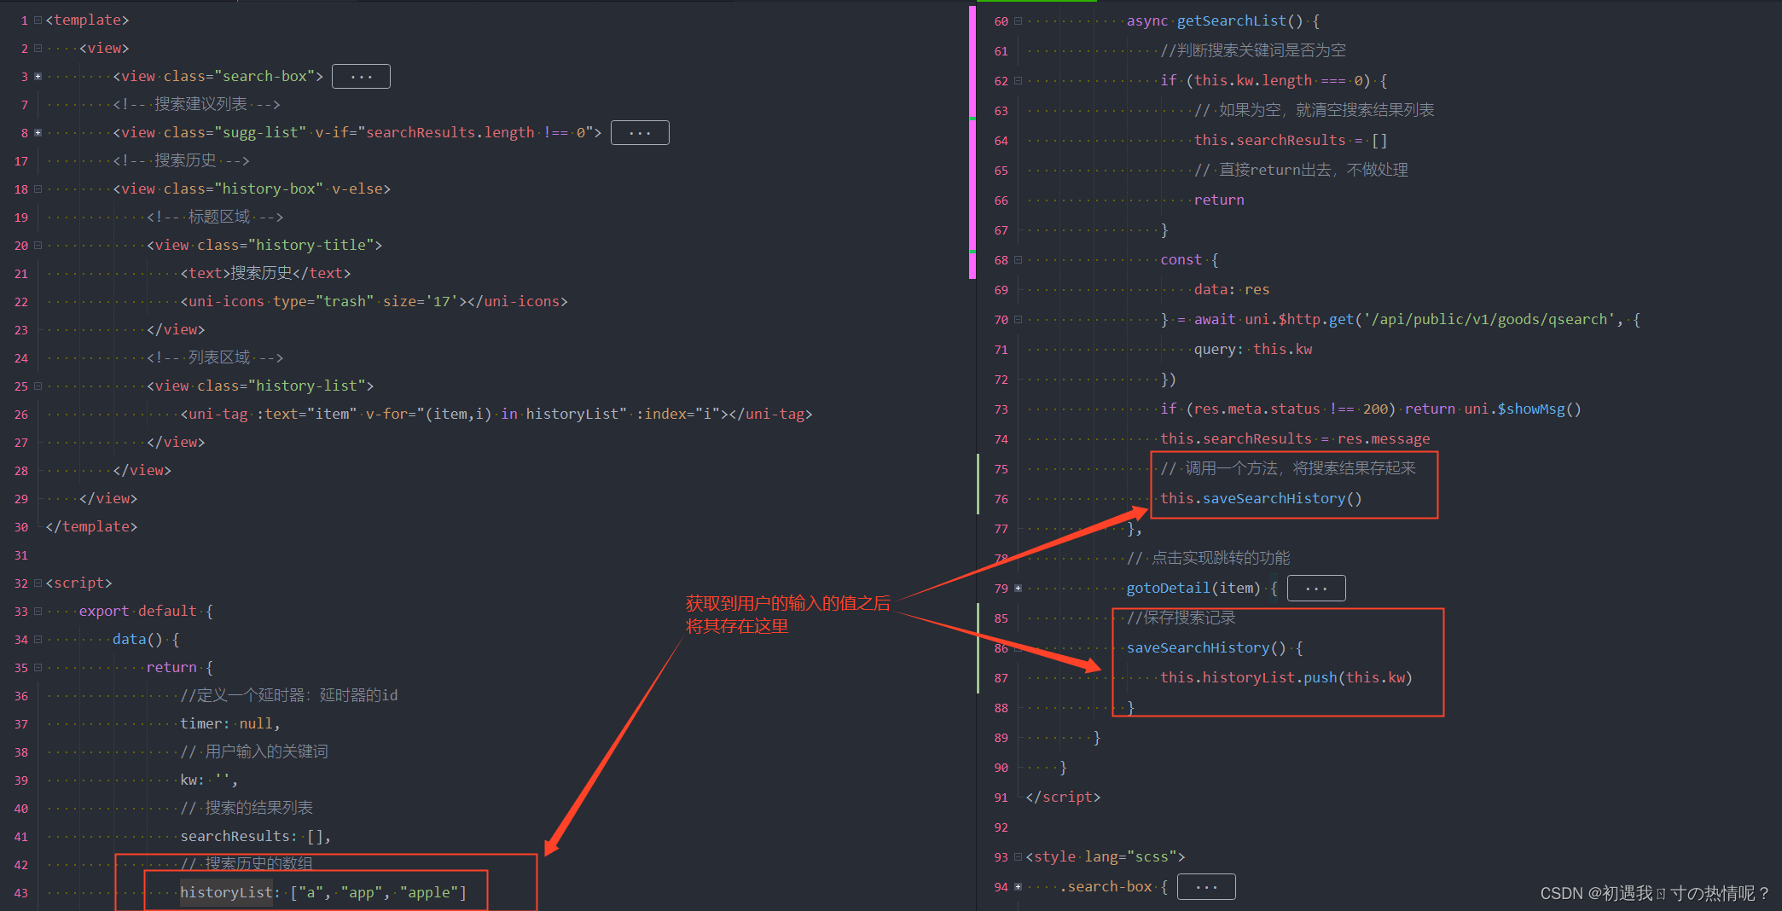This screenshot has height=911, width=1782.
Task: Click the ellipsis box after the .search-box selector
Action: 1206,886
